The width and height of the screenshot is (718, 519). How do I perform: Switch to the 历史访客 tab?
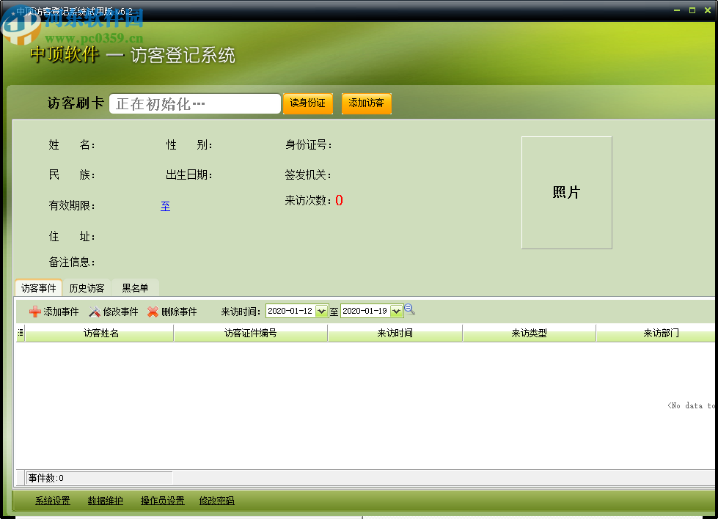click(x=87, y=288)
